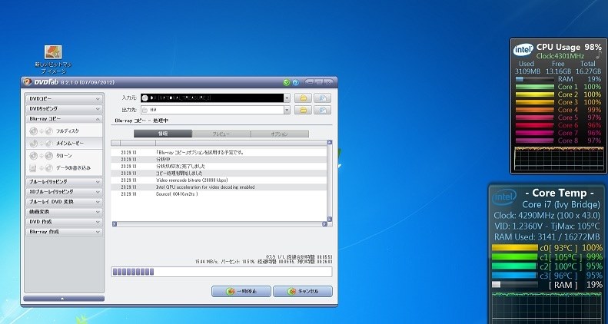Expand the DVDリッピング section
The height and width of the screenshot is (324, 608).
(x=64, y=109)
